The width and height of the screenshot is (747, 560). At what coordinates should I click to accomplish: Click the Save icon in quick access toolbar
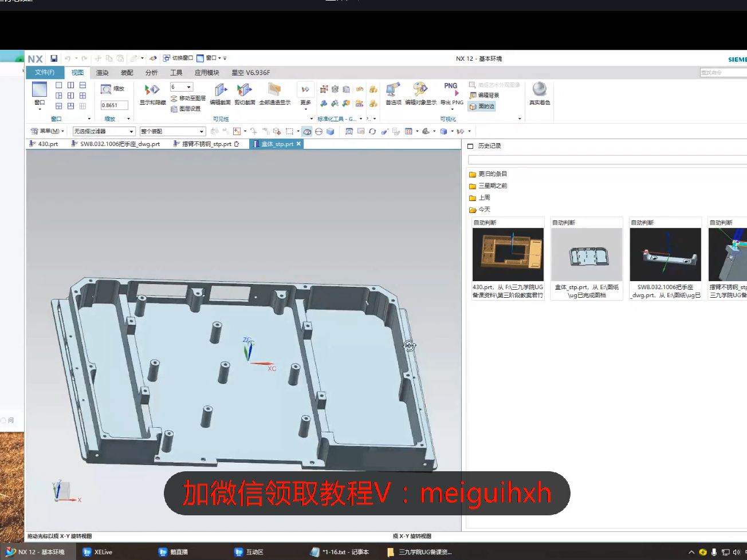pos(54,58)
